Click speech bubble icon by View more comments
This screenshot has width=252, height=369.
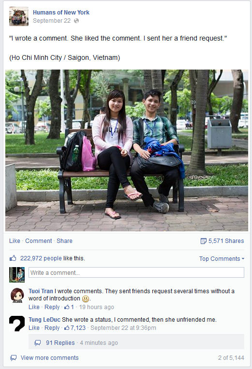point(14,358)
